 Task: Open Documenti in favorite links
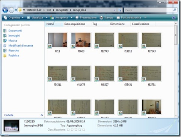[15, 31]
